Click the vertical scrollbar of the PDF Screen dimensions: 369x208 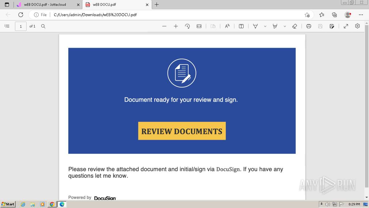[x=367, y=107]
